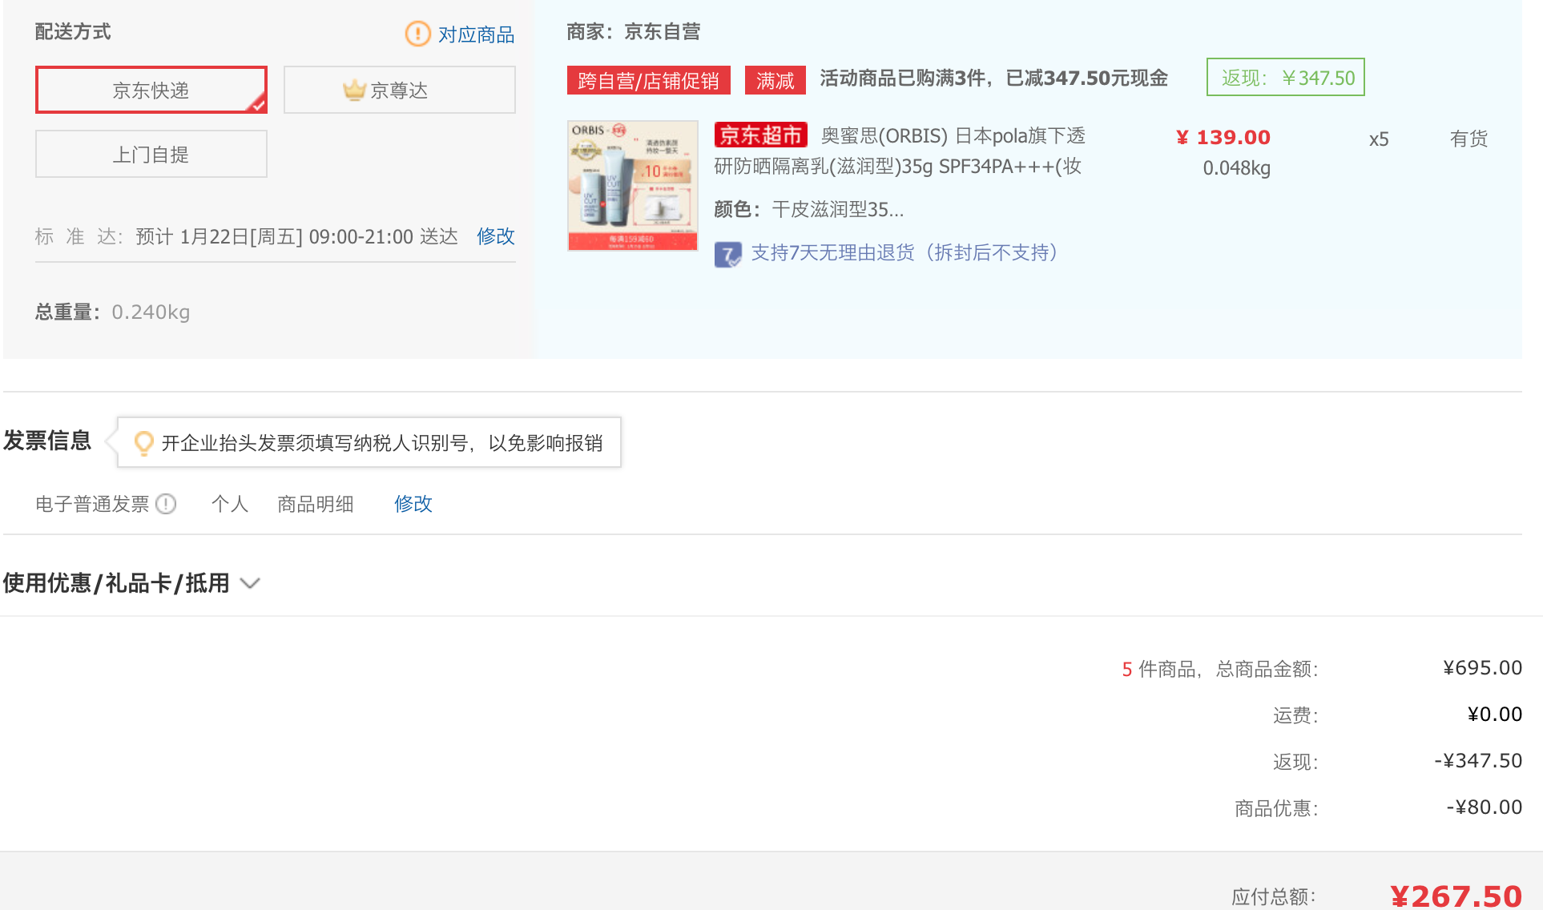The image size is (1543, 910).
Task: Open 支持7天无理由退货 policy link
Action: [904, 253]
